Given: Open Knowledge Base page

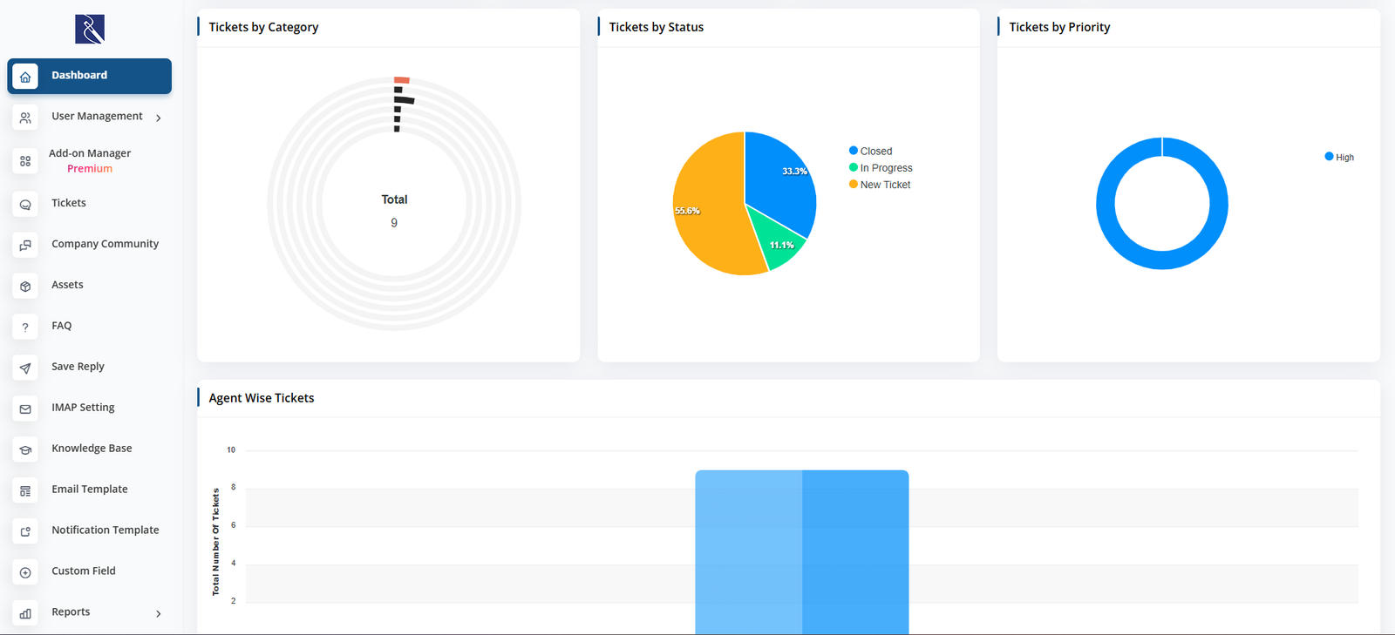Looking at the screenshot, I should click(x=92, y=449).
